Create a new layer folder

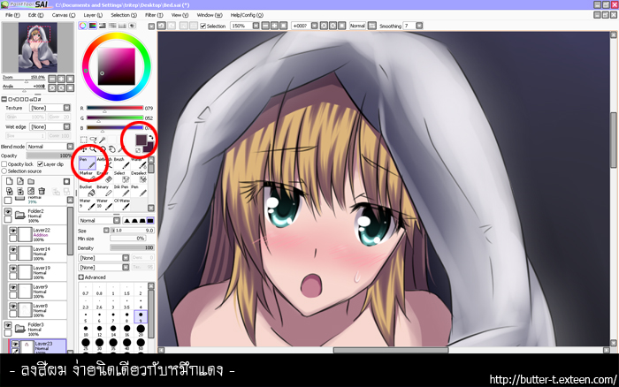(31, 181)
